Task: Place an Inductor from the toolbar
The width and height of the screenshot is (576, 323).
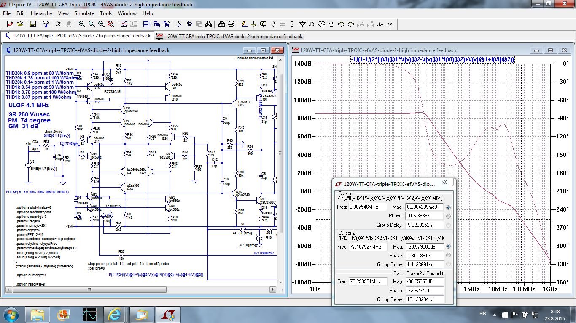Action: tap(292, 24)
